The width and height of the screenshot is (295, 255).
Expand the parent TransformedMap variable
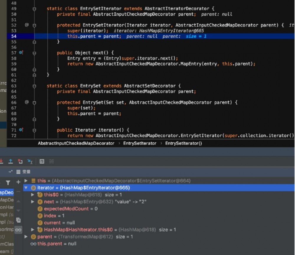point(26,237)
